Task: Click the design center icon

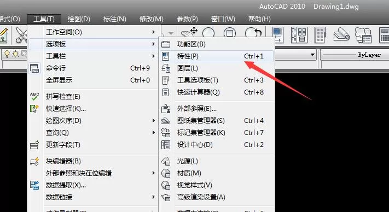Action: point(166,145)
